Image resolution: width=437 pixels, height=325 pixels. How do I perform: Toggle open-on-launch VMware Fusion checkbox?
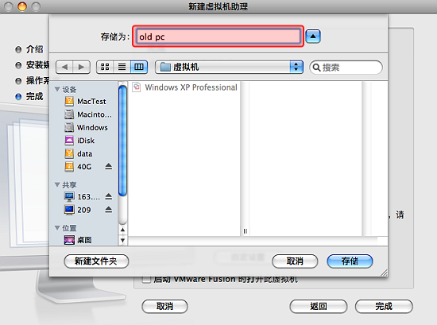[146, 280]
